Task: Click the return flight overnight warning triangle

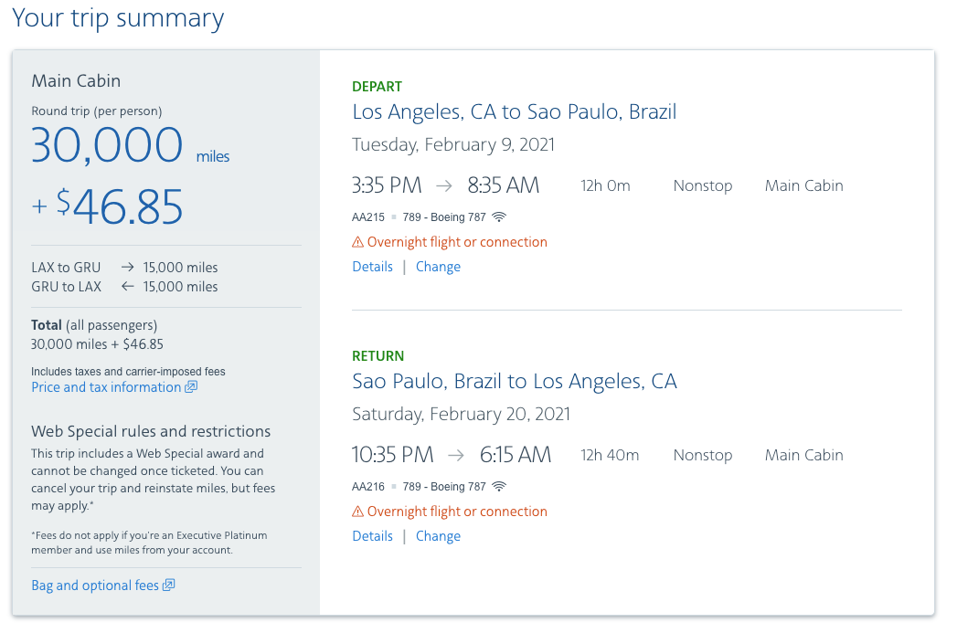Action: pos(358,512)
